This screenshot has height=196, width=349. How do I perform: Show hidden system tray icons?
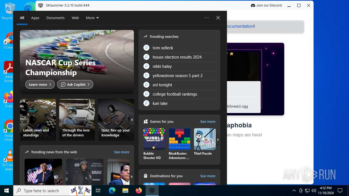point(294,191)
